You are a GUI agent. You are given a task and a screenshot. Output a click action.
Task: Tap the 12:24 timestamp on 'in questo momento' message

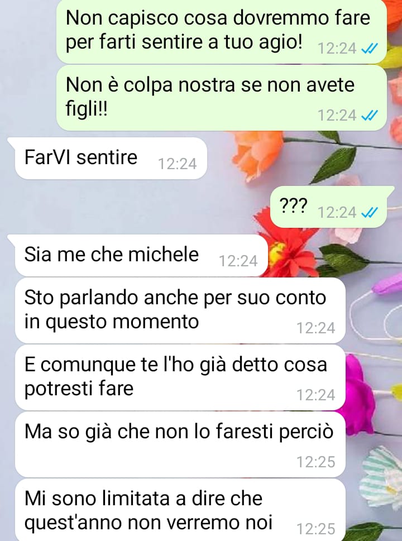coord(315,328)
